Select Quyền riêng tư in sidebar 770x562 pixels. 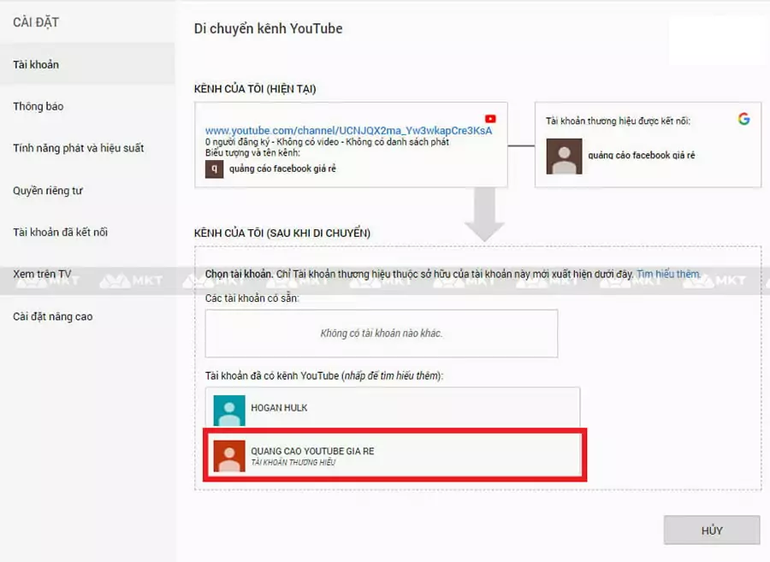click(48, 191)
